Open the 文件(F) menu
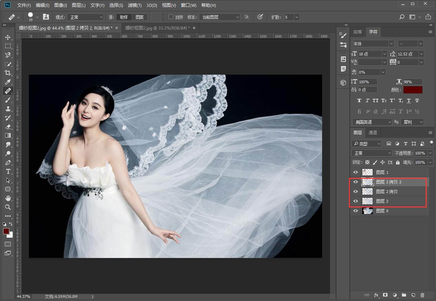 tap(24, 6)
